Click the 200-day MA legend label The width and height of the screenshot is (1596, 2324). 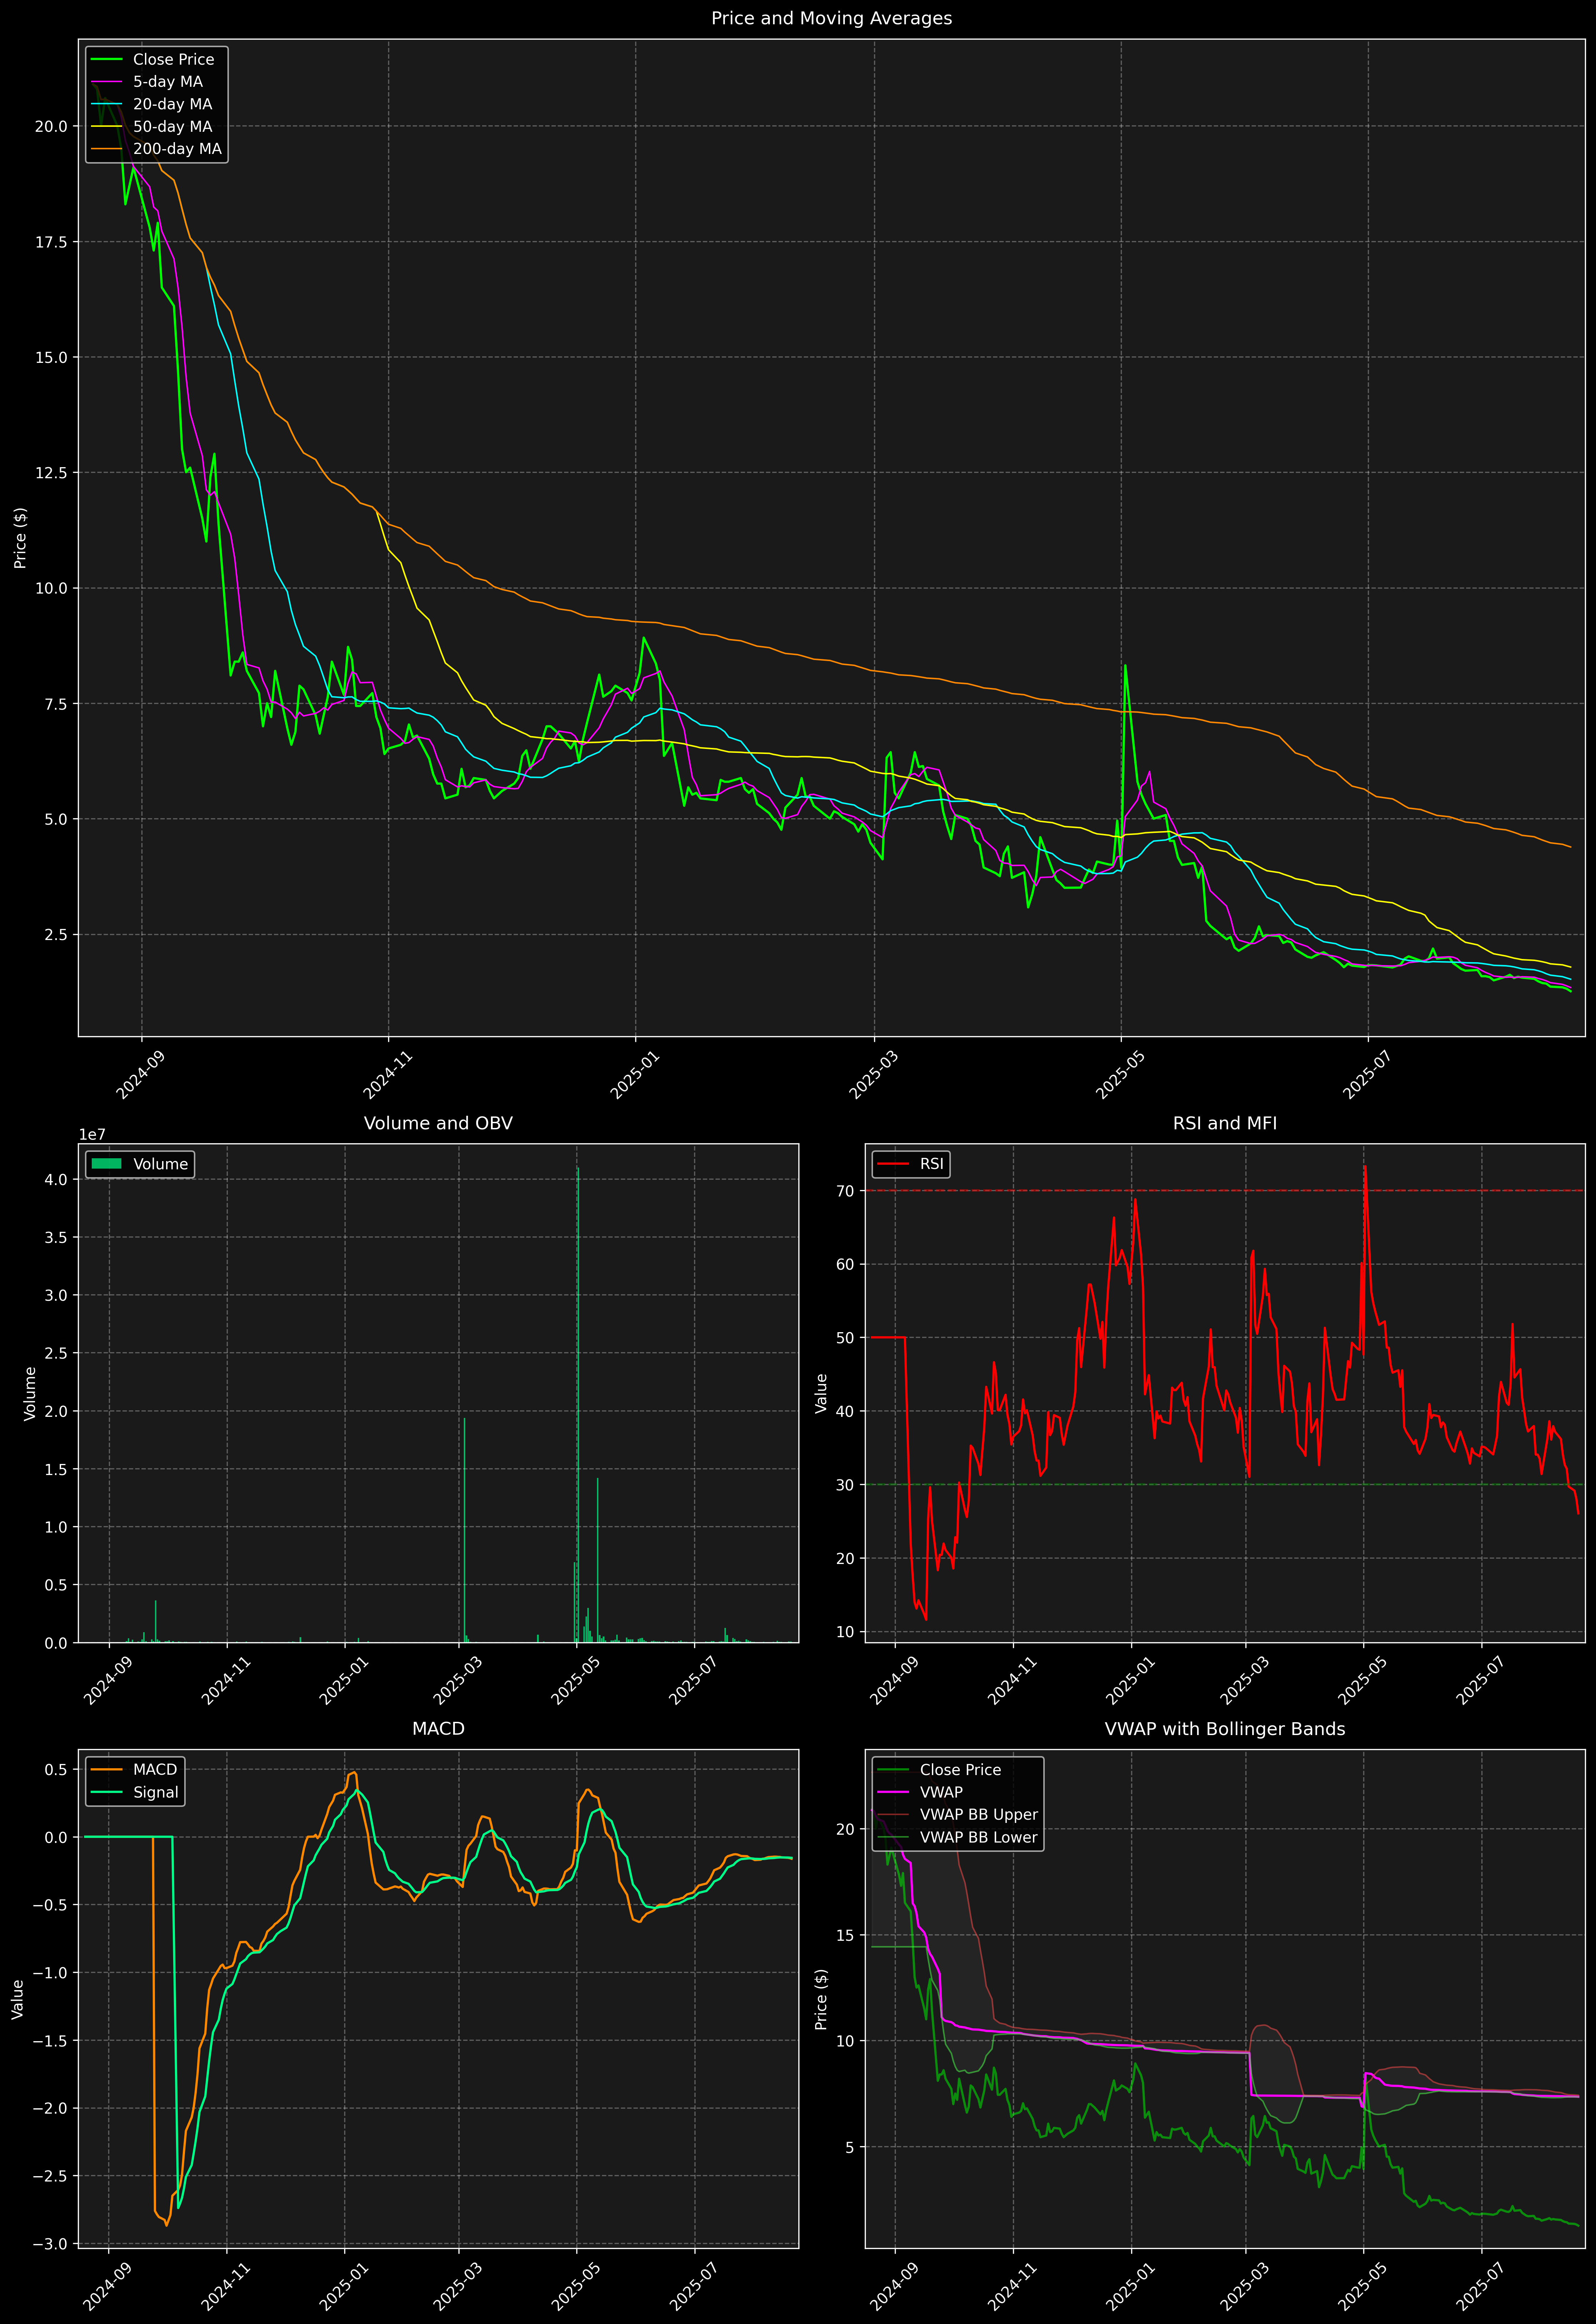pyautogui.click(x=177, y=149)
